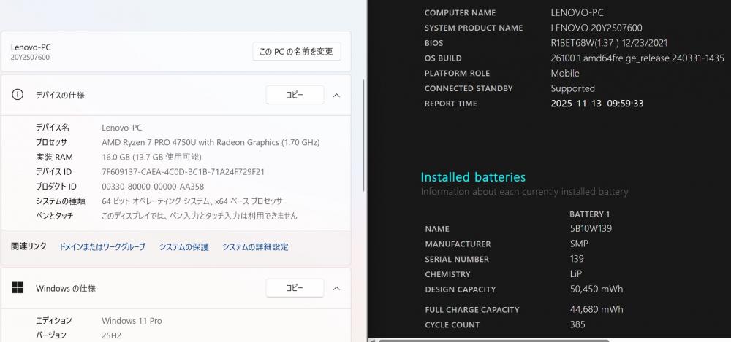Click the Lenovo-PC title in header card
This screenshot has height=342, width=731.
31,47
